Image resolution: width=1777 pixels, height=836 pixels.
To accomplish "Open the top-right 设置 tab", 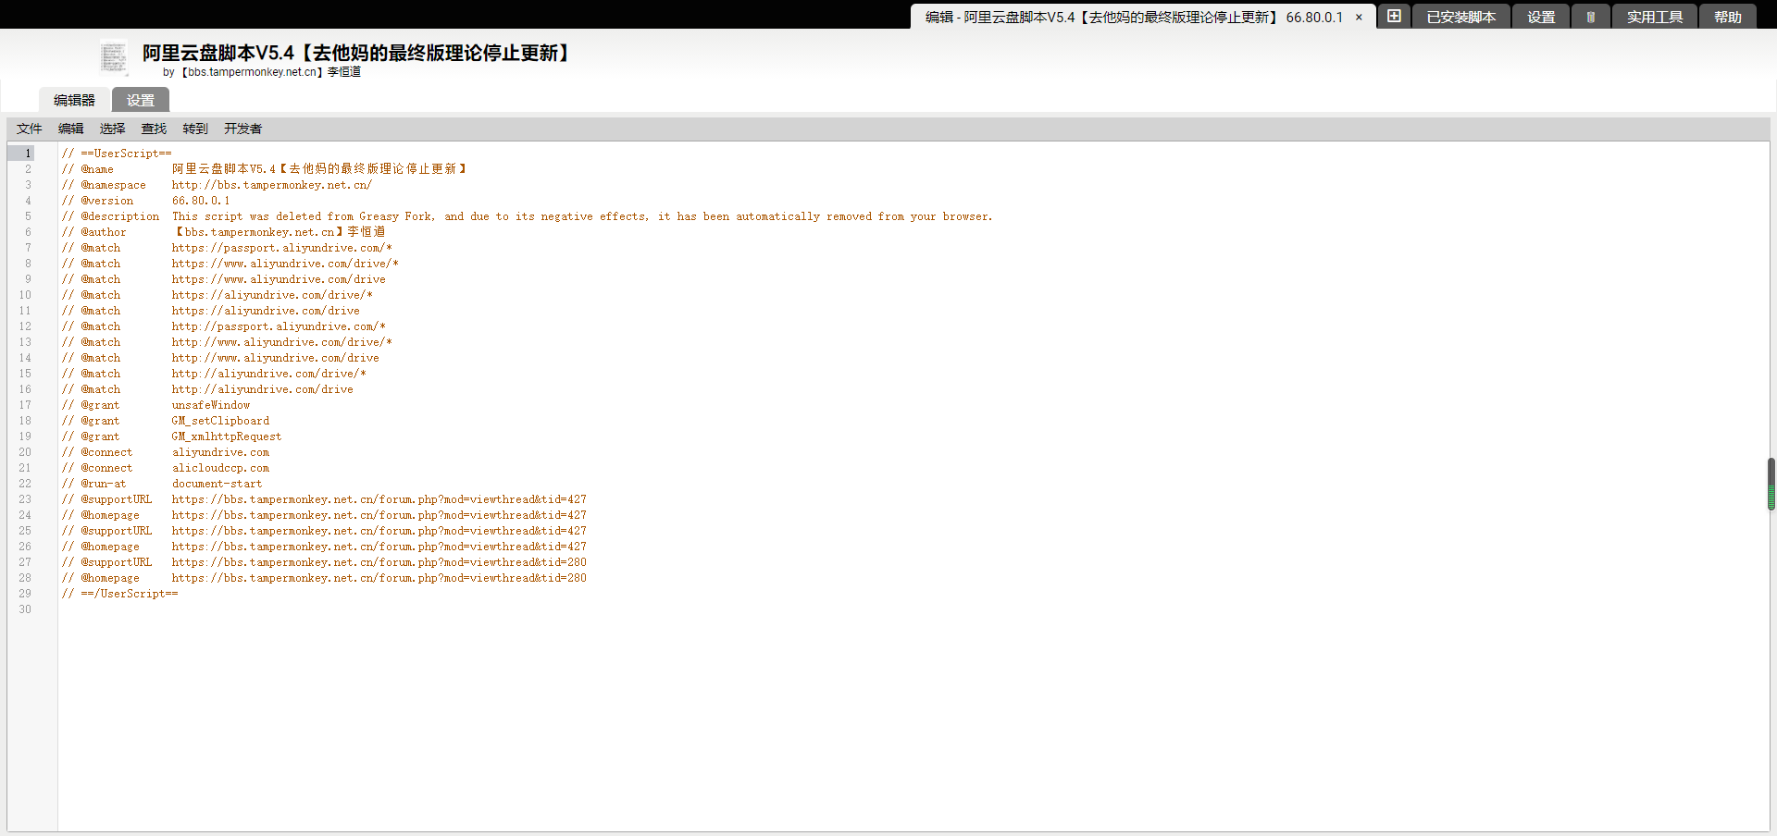I will [x=1541, y=17].
